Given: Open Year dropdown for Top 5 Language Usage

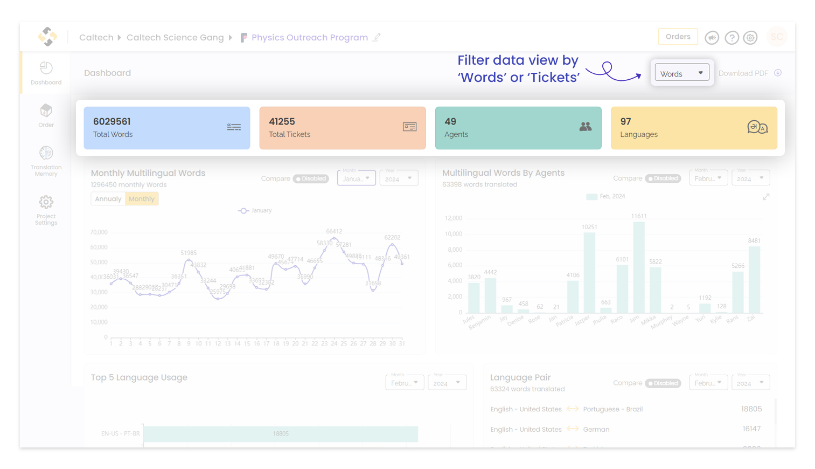Looking at the screenshot, I should [447, 382].
